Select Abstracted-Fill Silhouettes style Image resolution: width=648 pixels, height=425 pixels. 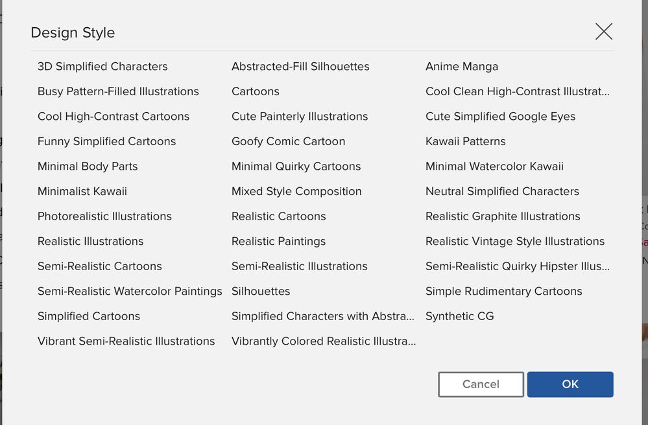click(x=300, y=67)
